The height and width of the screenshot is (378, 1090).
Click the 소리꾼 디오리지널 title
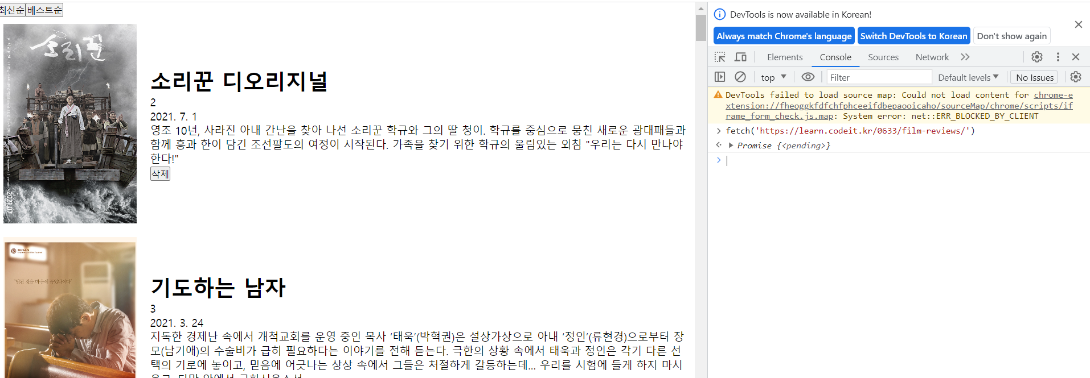click(239, 81)
